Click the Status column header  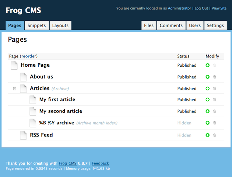(x=183, y=56)
